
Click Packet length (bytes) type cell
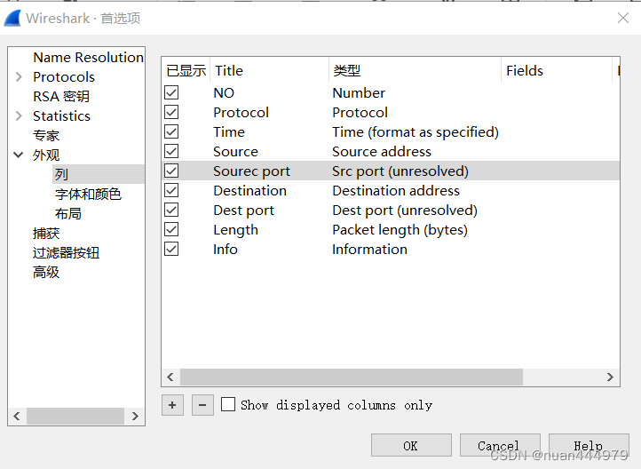tap(400, 230)
